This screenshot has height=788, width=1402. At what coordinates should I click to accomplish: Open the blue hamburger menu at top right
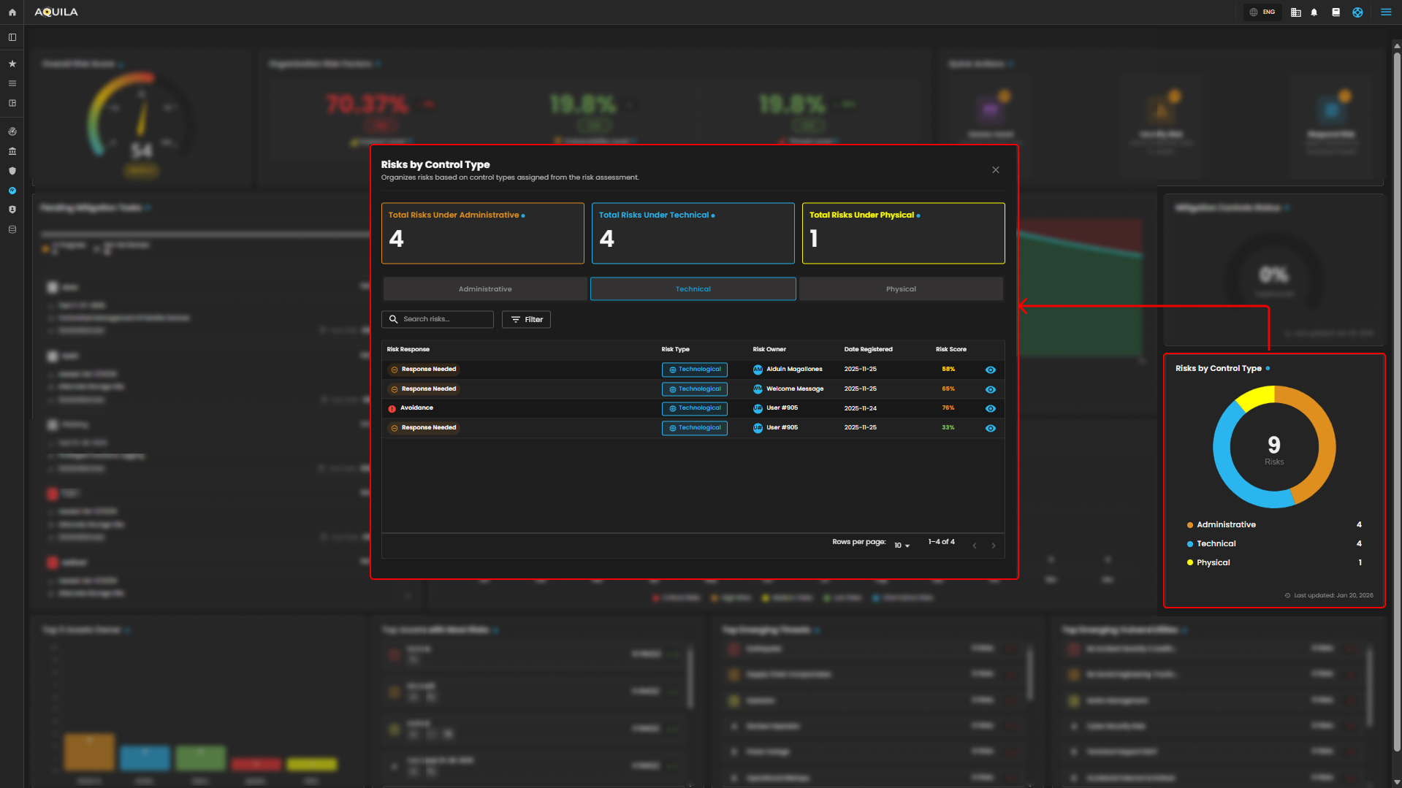[x=1385, y=12]
